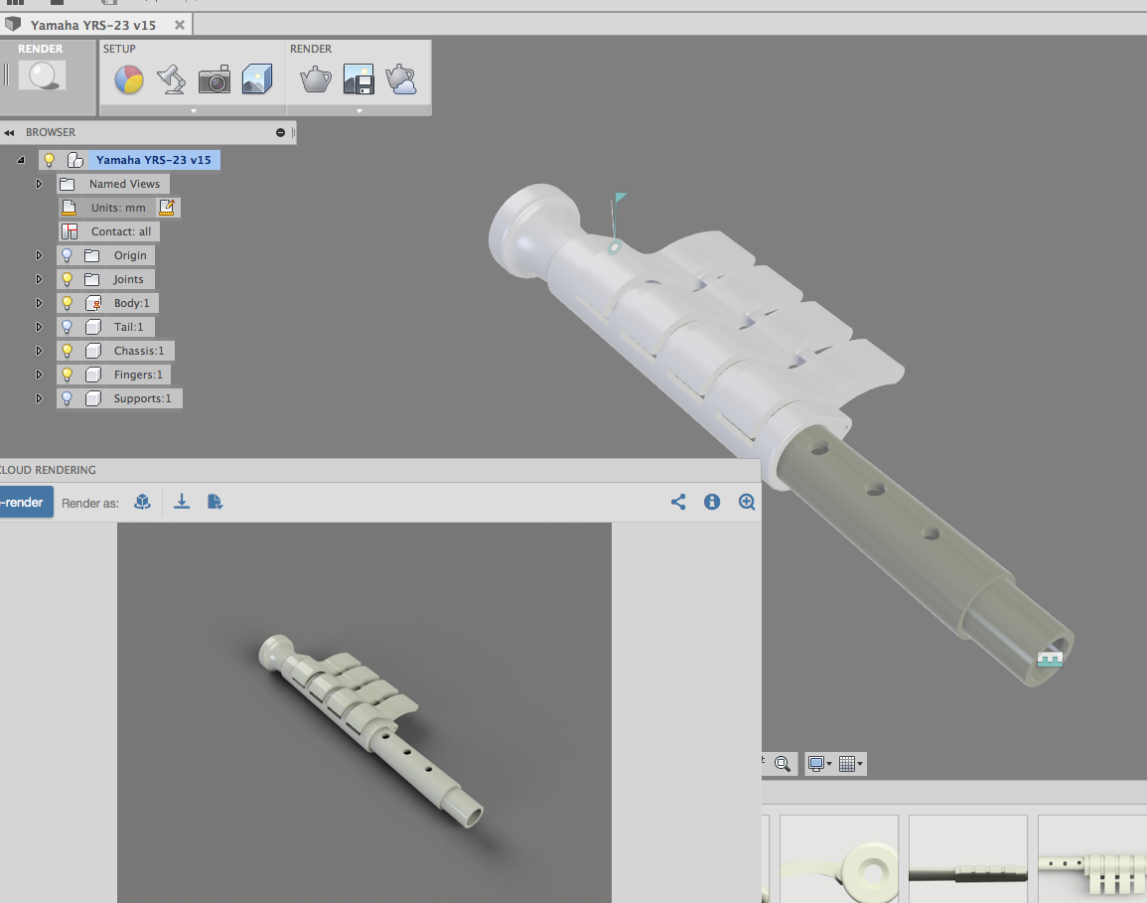Show render info in Cloud Rendering

coord(712,502)
